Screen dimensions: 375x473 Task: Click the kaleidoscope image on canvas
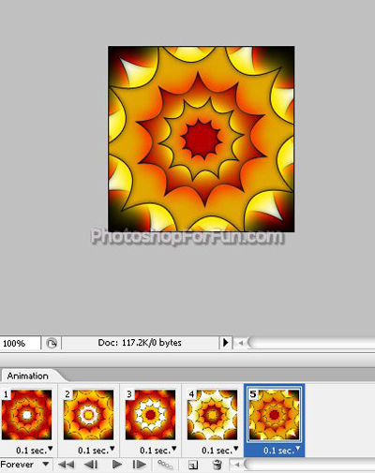(x=202, y=139)
